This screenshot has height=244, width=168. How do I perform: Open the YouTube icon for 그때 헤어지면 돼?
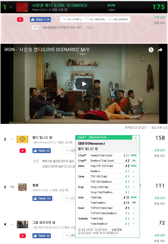click(23, 236)
